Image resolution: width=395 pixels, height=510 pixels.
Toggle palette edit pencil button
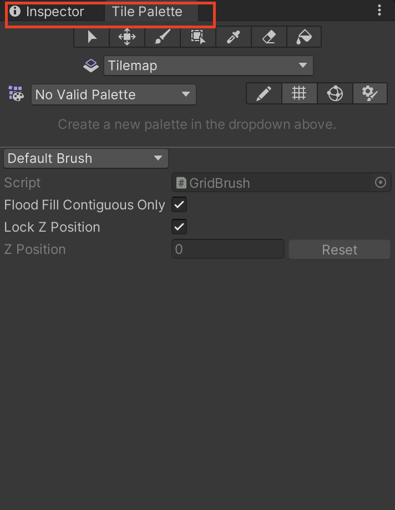[264, 94]
